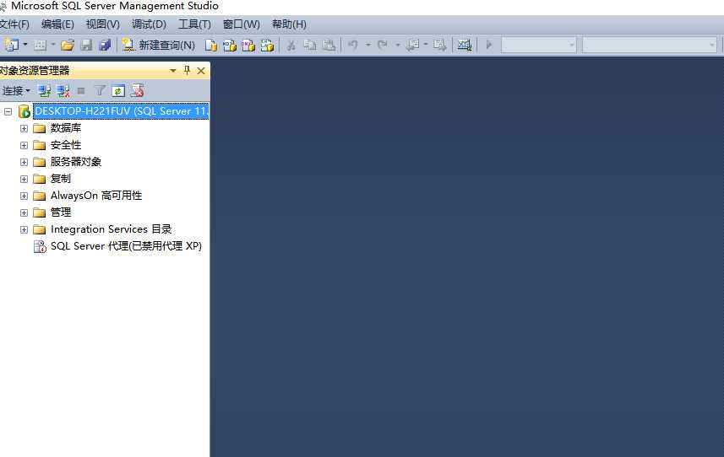The height and width of the screenshot is (457, 724).
Task: Click the Add New Item toolbar icon
Action: [40, 45]
